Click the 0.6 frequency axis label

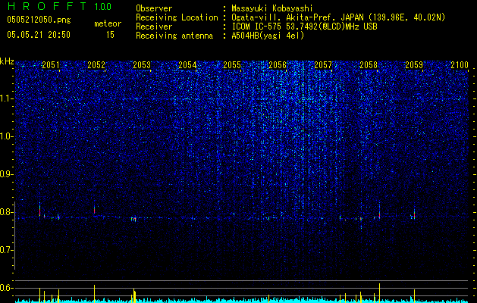(x=7, y=288)
